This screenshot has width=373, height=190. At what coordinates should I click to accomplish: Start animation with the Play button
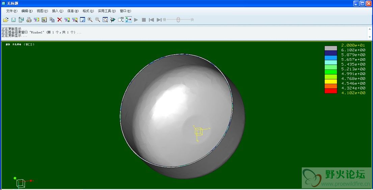[136, 20]
